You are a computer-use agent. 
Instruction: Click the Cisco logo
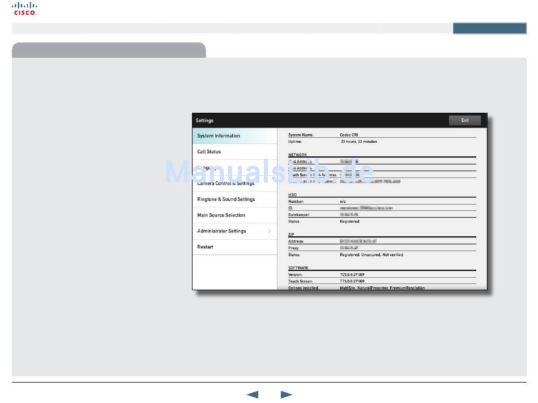click(24, 9)
